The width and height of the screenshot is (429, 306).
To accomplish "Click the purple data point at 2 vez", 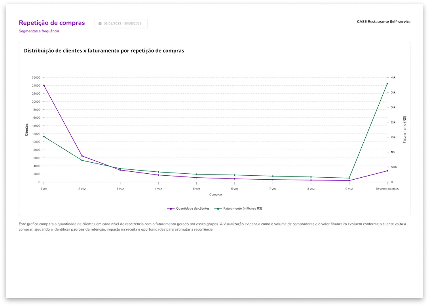I will click(82, 156).
